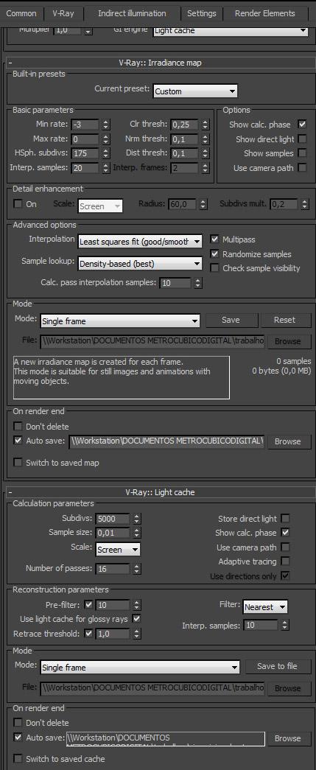Adjust the Min rate spinner arrows

point(106,125)
